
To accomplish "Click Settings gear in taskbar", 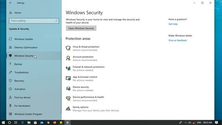I will (68, 123).
